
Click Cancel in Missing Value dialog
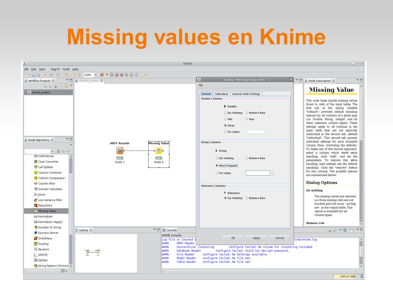(280, 238)
